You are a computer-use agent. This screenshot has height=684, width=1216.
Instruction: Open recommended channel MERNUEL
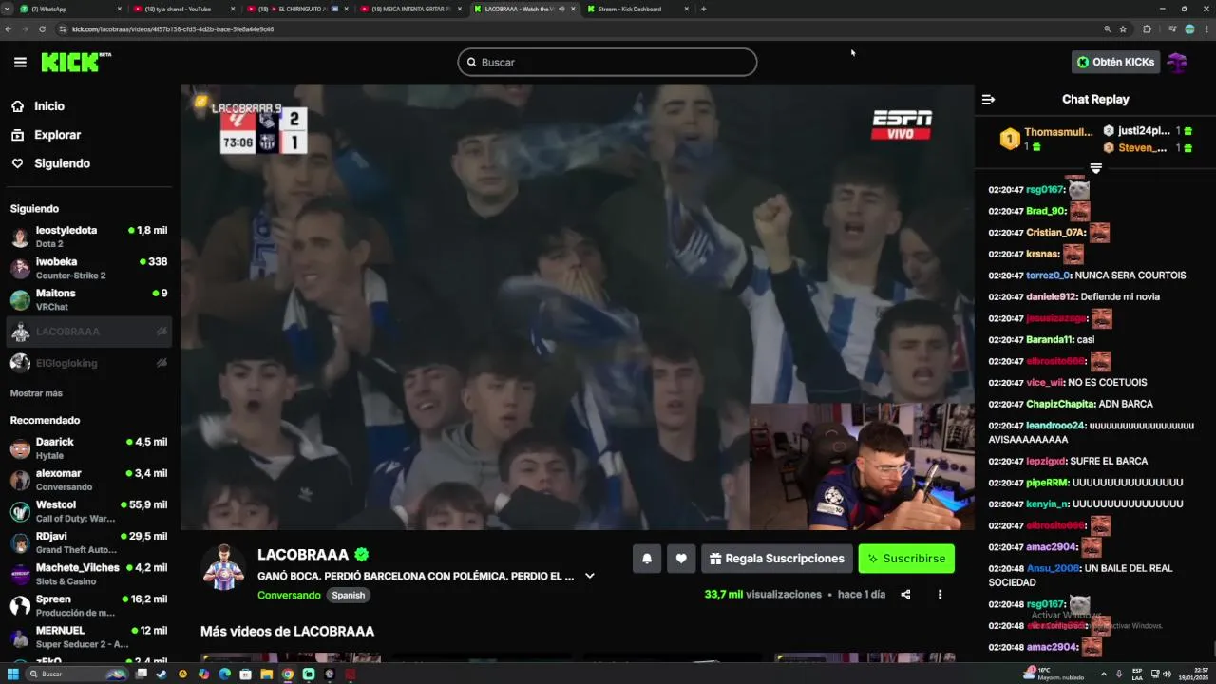click(x=87, y=636)
